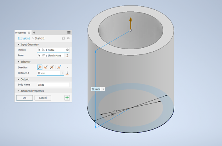Click the 15 diameter dimension text
Screen dimensions: 222x146
[116, 111]
